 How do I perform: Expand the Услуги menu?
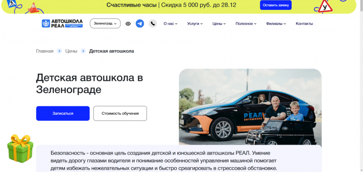(195, 24)
